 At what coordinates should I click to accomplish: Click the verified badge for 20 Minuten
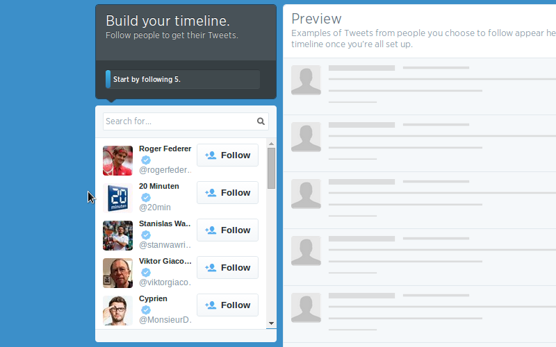tap(146, 198)
